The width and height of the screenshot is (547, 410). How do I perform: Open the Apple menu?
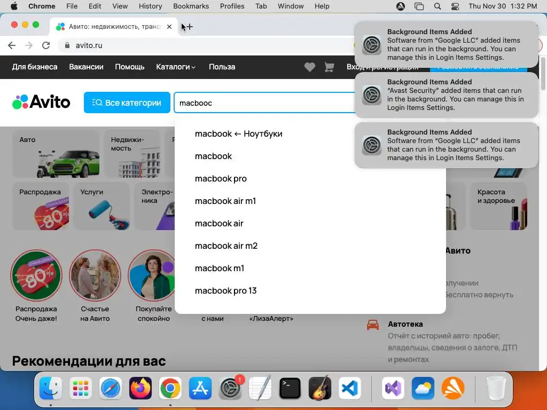click(x=14, y=6)
